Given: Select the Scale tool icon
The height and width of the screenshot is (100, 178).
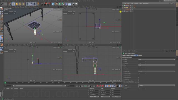Looking at the screenshot, I should pos(17,4).
